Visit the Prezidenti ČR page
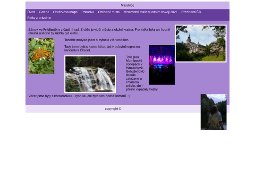255x191 pixels. (191, 12)
